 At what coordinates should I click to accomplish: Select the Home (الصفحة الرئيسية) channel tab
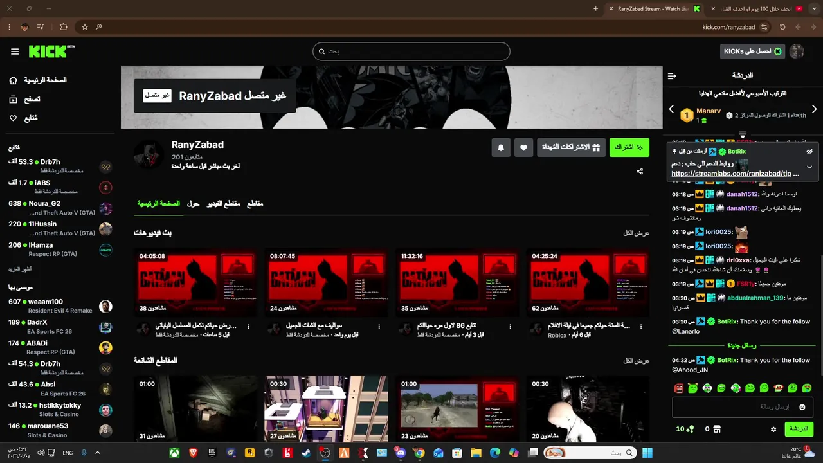tap(158, 204)
